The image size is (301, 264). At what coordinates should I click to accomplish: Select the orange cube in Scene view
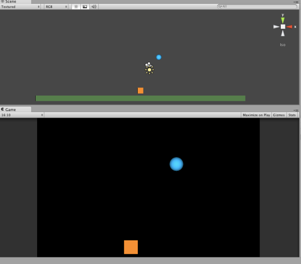(141, 90)
